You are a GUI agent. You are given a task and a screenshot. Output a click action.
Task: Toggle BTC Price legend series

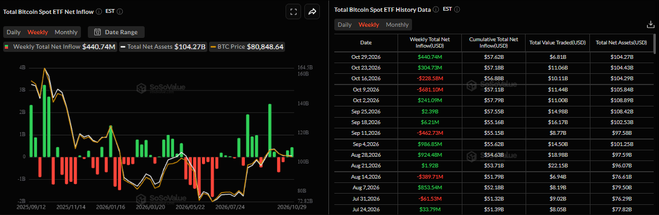coord(247,47)
